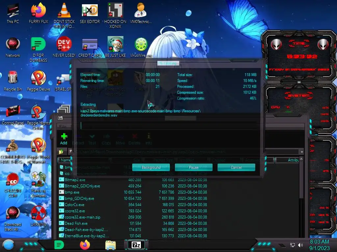Open Firefox from the taskbar
Viewport: 337px width, 252px height.
point(85,245)
